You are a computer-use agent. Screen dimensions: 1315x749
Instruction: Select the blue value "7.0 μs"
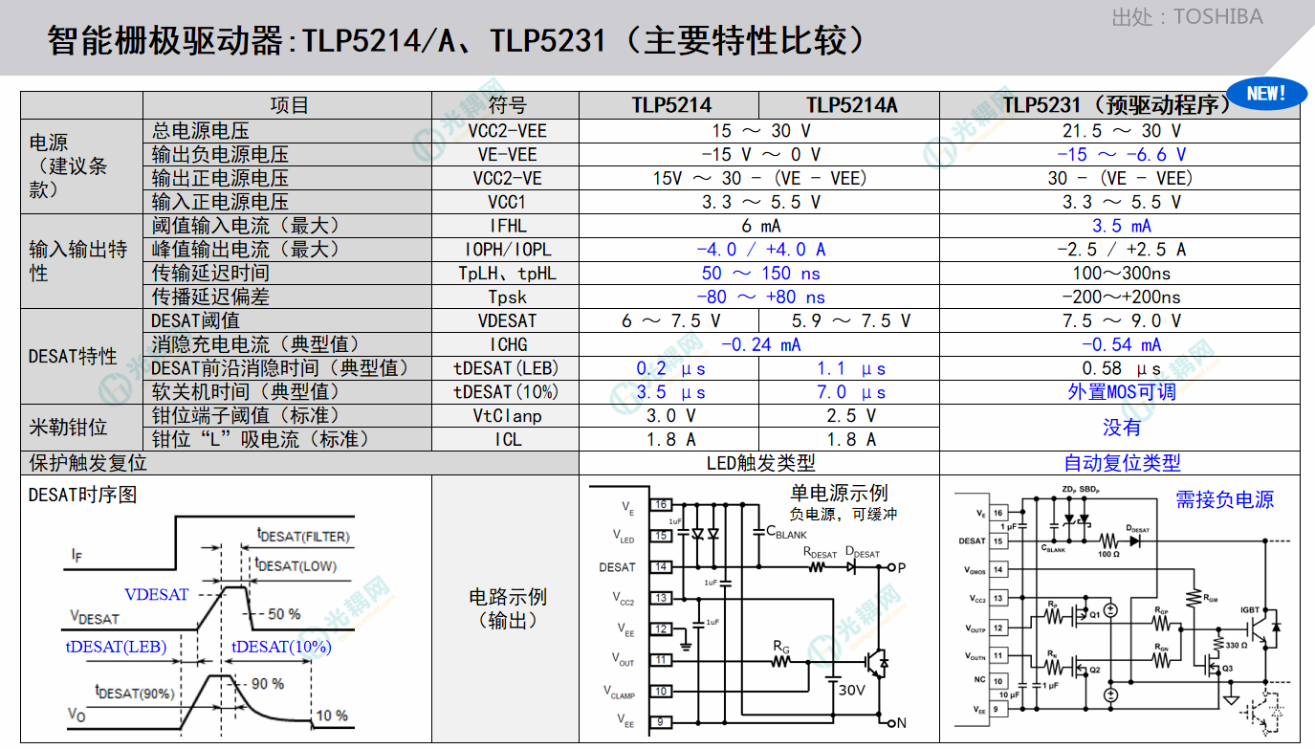pyautogui.click(x=850, y=392)
